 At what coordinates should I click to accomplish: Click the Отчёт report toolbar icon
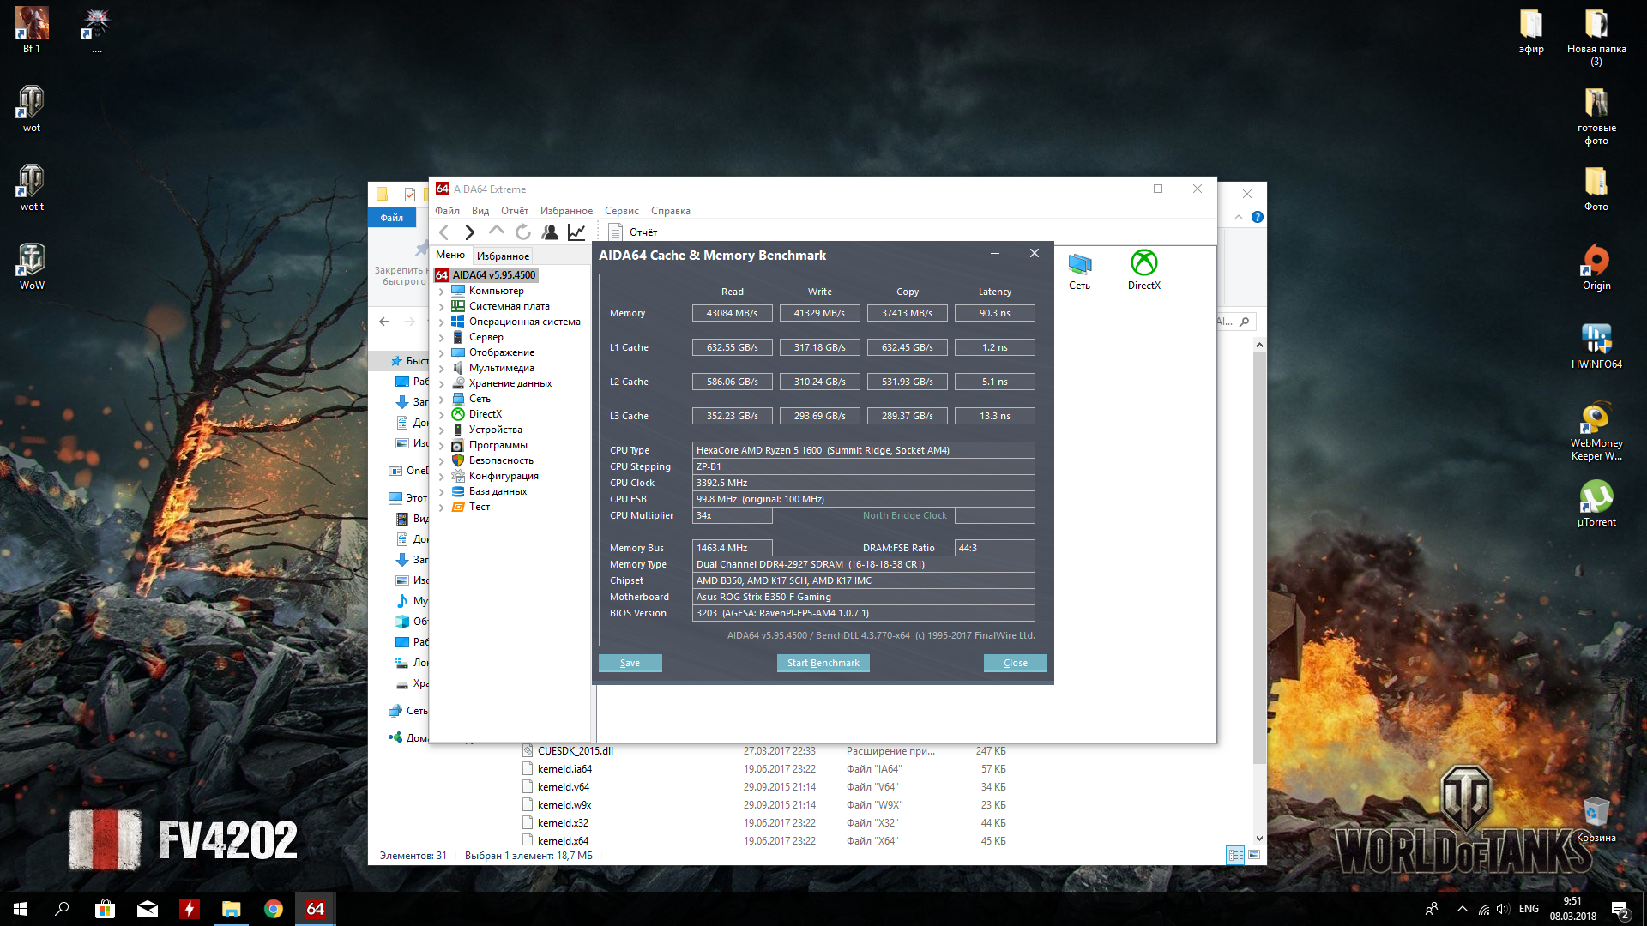click(x=616, y=232)
